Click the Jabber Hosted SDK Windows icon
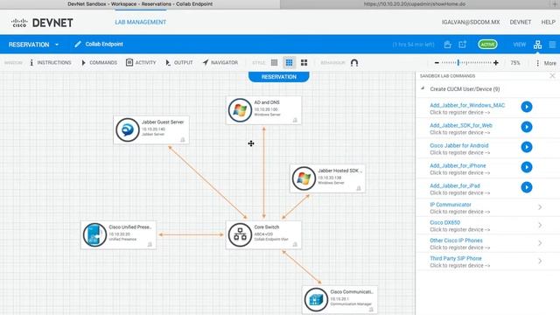 pos(304,178)
